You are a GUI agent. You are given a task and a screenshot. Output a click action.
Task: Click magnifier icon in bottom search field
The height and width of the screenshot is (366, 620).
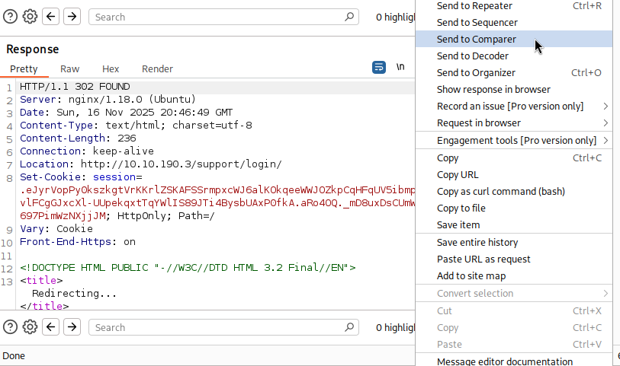pyautogui.click(x=349, y=327)
